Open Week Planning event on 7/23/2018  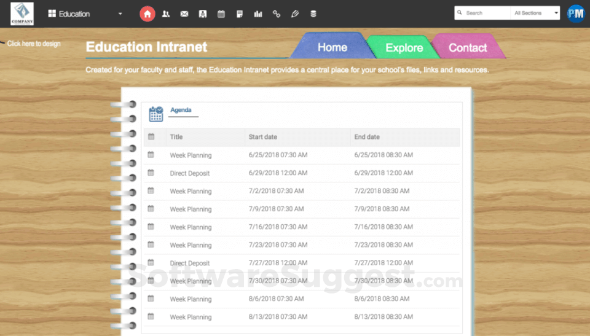191,245
